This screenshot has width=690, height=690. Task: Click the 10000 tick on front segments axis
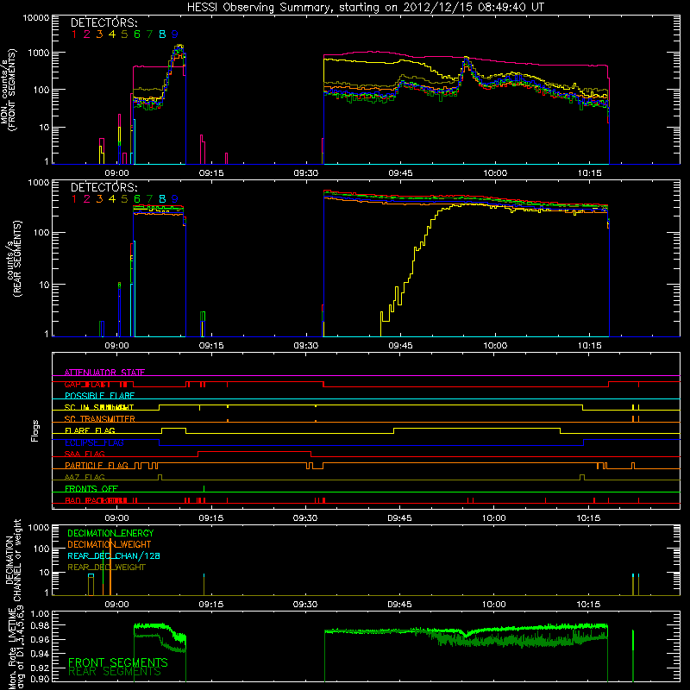[x=35, y=17]
